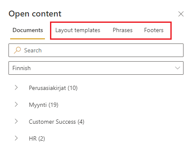Click into the Search input field
This screenshot has width=192, height=152.
[x=96, y=50]
